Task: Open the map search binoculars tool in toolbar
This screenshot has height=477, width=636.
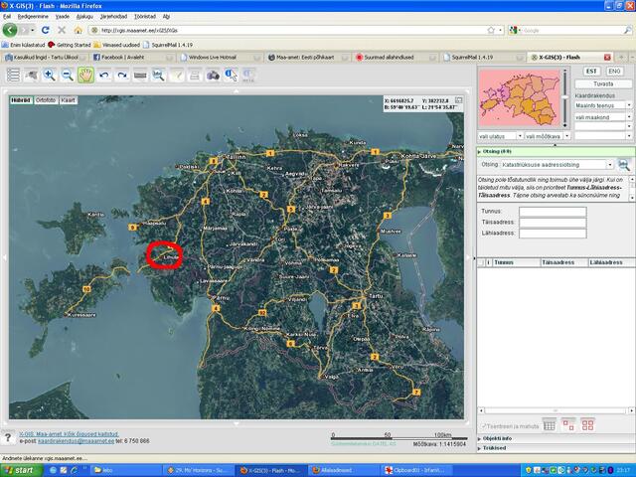Action: tap(158, 76)
